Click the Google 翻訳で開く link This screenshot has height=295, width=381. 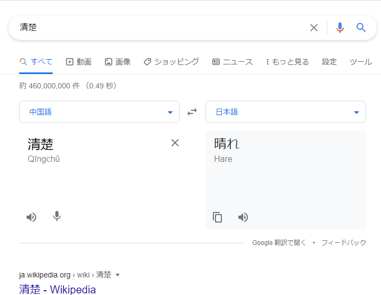tap(279, 242)
